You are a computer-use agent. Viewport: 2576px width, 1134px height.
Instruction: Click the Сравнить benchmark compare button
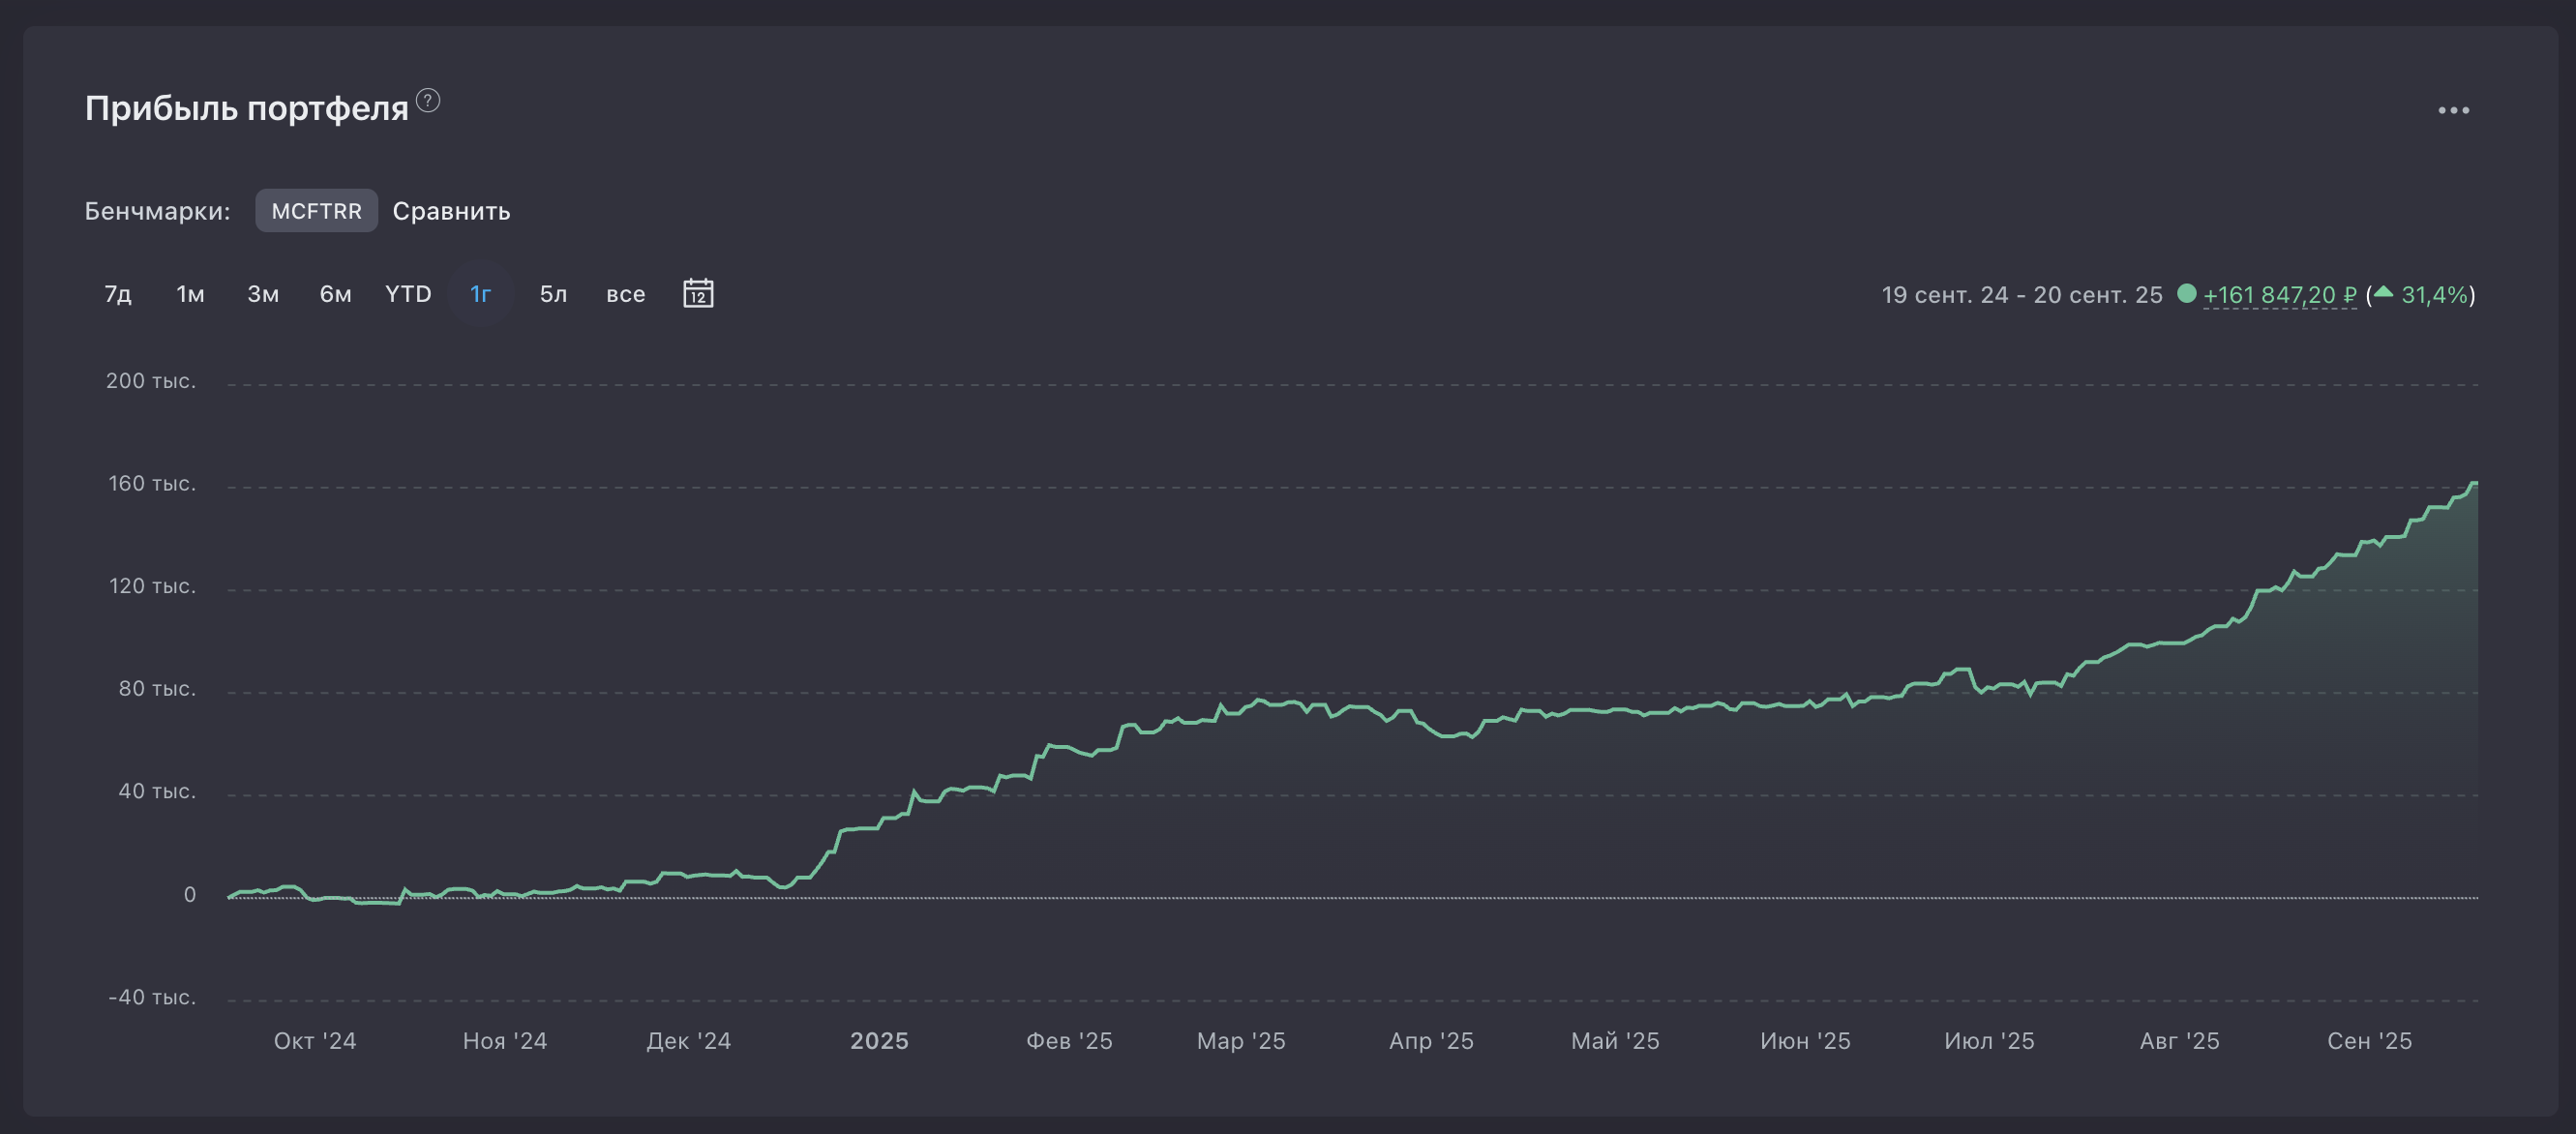451,211
